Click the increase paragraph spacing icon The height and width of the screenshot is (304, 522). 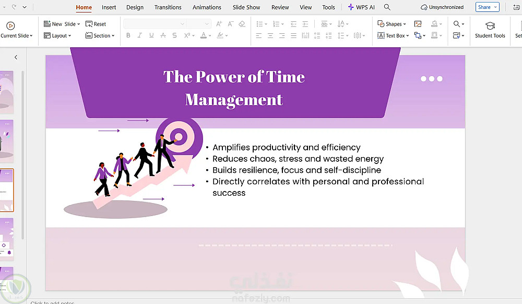[317, 35]
